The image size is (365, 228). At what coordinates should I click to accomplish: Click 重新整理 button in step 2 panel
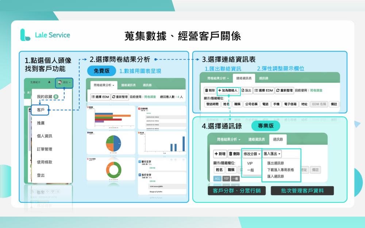click(x=120, y=97)
